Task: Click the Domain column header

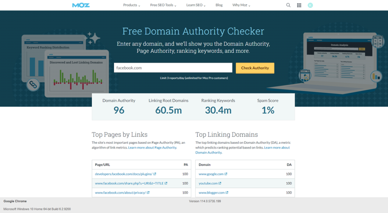Action: coord(205,165)
